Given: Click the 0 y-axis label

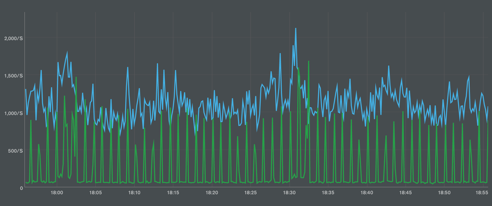Looking at the screenshot, I should click(x=21, y=188).
